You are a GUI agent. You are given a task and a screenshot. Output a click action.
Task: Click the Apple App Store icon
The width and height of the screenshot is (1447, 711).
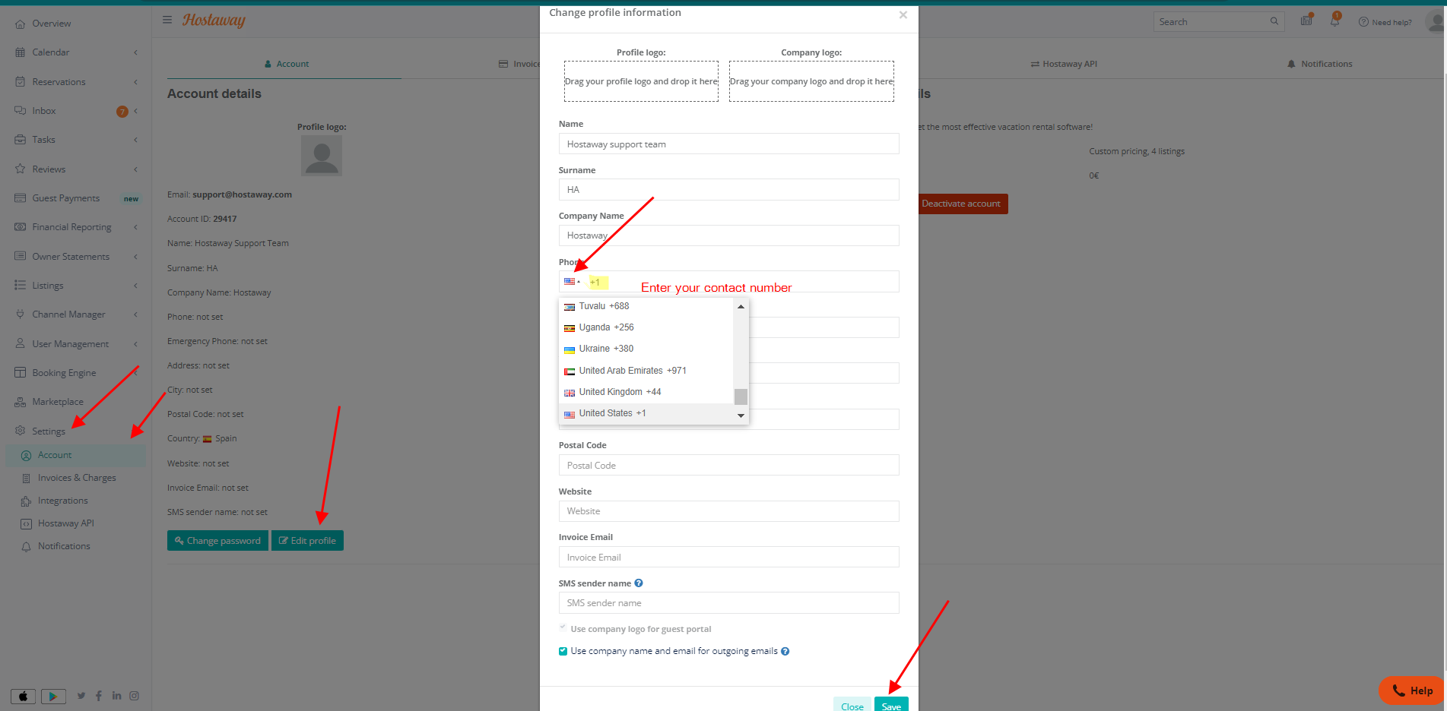[23, 696]
